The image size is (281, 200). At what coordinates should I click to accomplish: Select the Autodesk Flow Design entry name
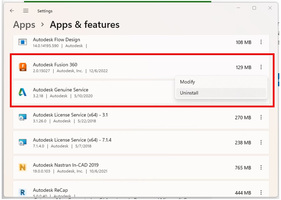[56, 40]
